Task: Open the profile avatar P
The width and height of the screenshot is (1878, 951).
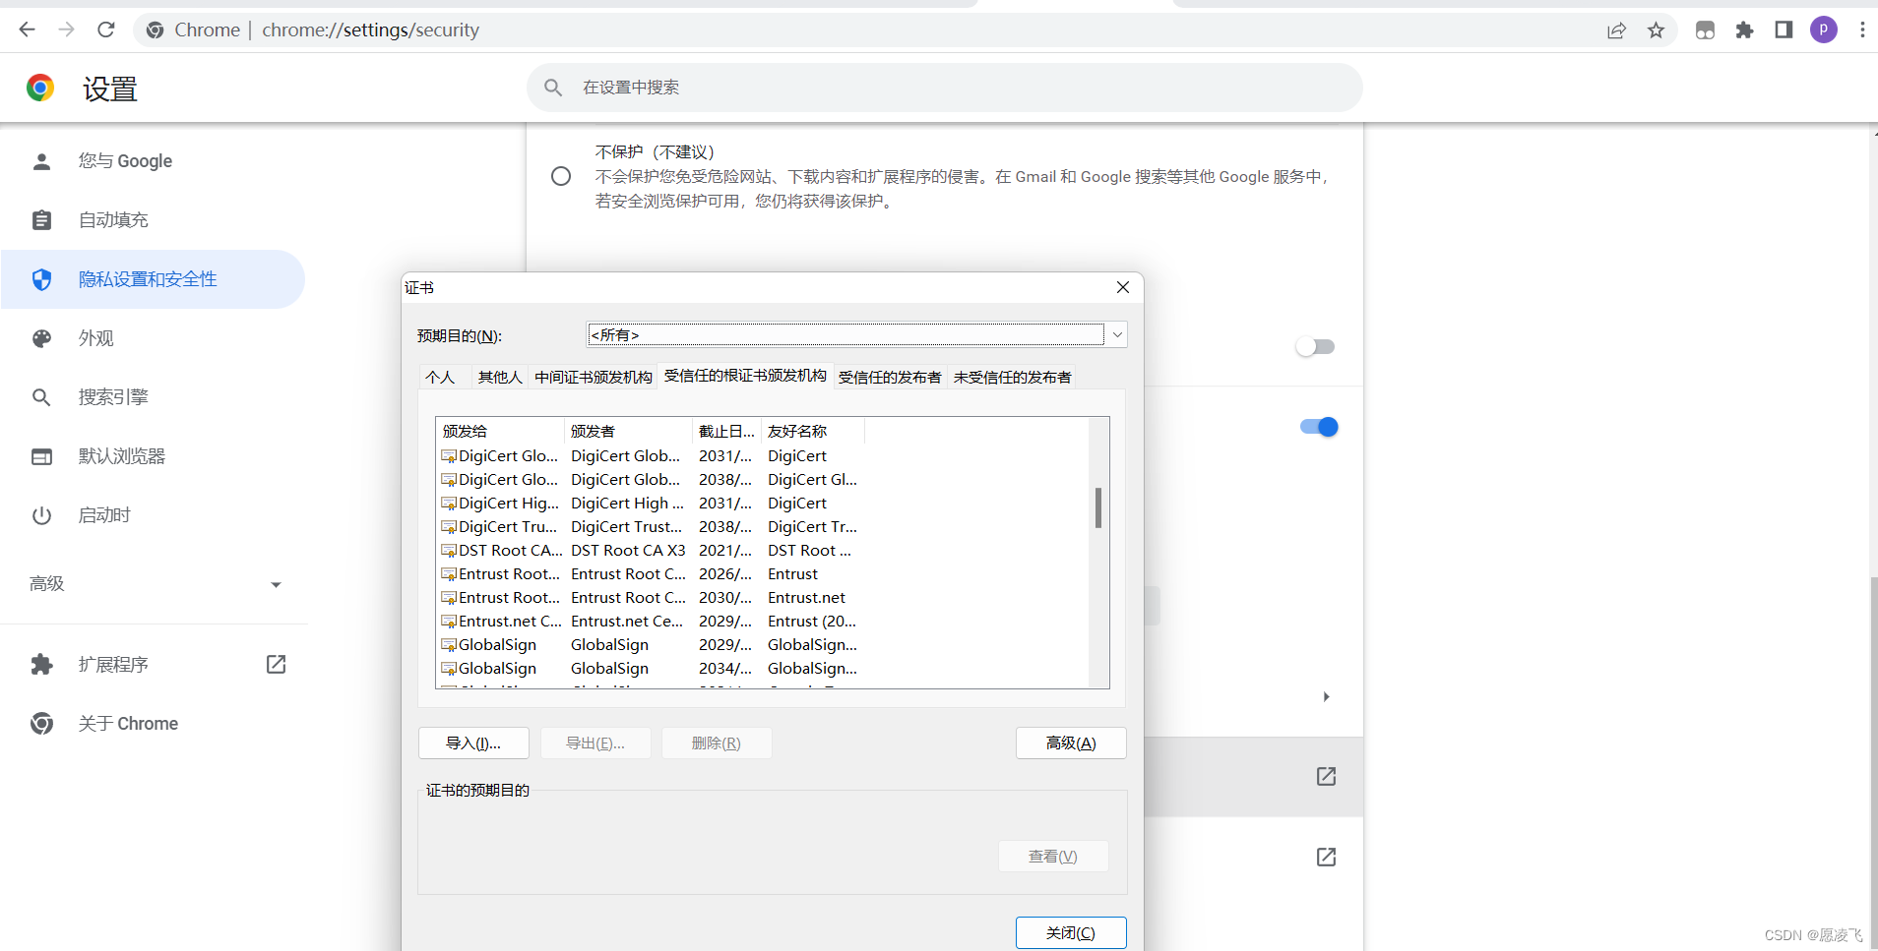Action: (x=1823, y=30)
